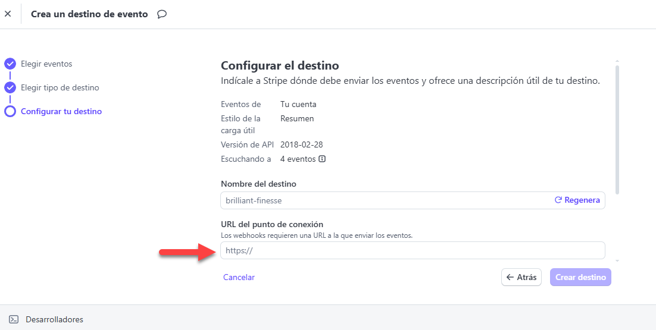Image resolution: width=656 pixels, height=330 pixels.
Task: Click the refresh icon in the Regenera button
Action: 558,200
